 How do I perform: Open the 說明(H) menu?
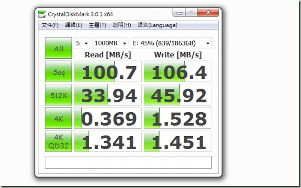point(122,25)
